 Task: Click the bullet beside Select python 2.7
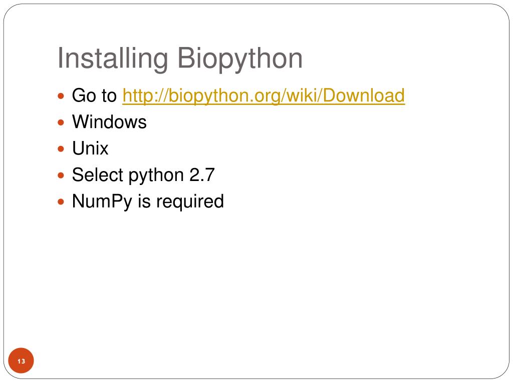pyautogui.click(x=61, y=175)
